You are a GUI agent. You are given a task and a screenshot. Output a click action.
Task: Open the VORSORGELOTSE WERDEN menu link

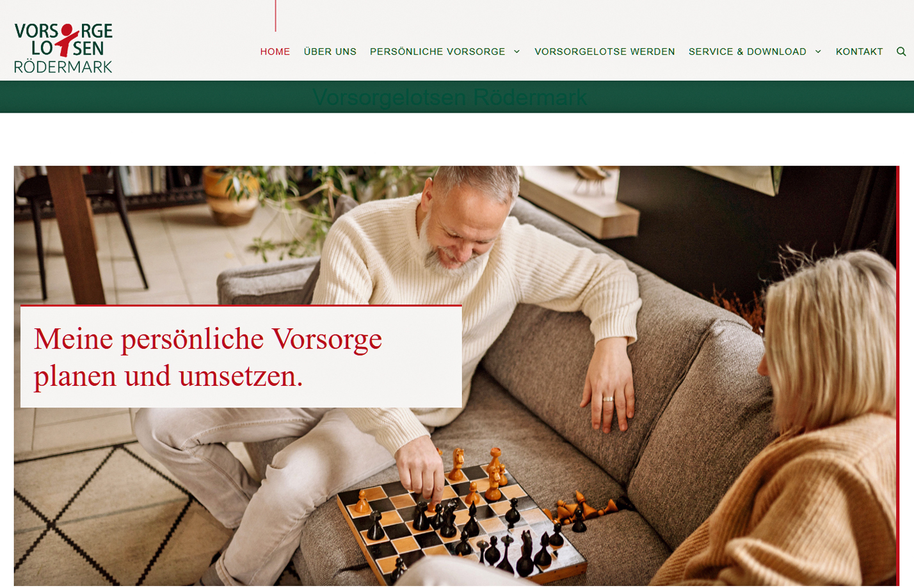[604, 51]
